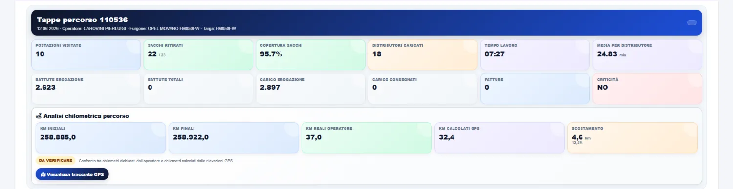Select the Km finali value 258.922,0
The width and height of the screenshot is (733, 189).
click(191, 137)
